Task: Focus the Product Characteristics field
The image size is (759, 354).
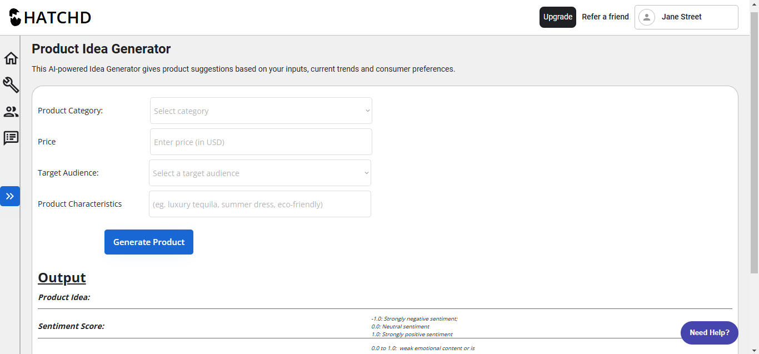Action: 260,204
